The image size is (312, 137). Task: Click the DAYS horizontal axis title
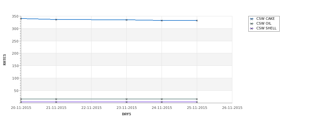point(126,114)
